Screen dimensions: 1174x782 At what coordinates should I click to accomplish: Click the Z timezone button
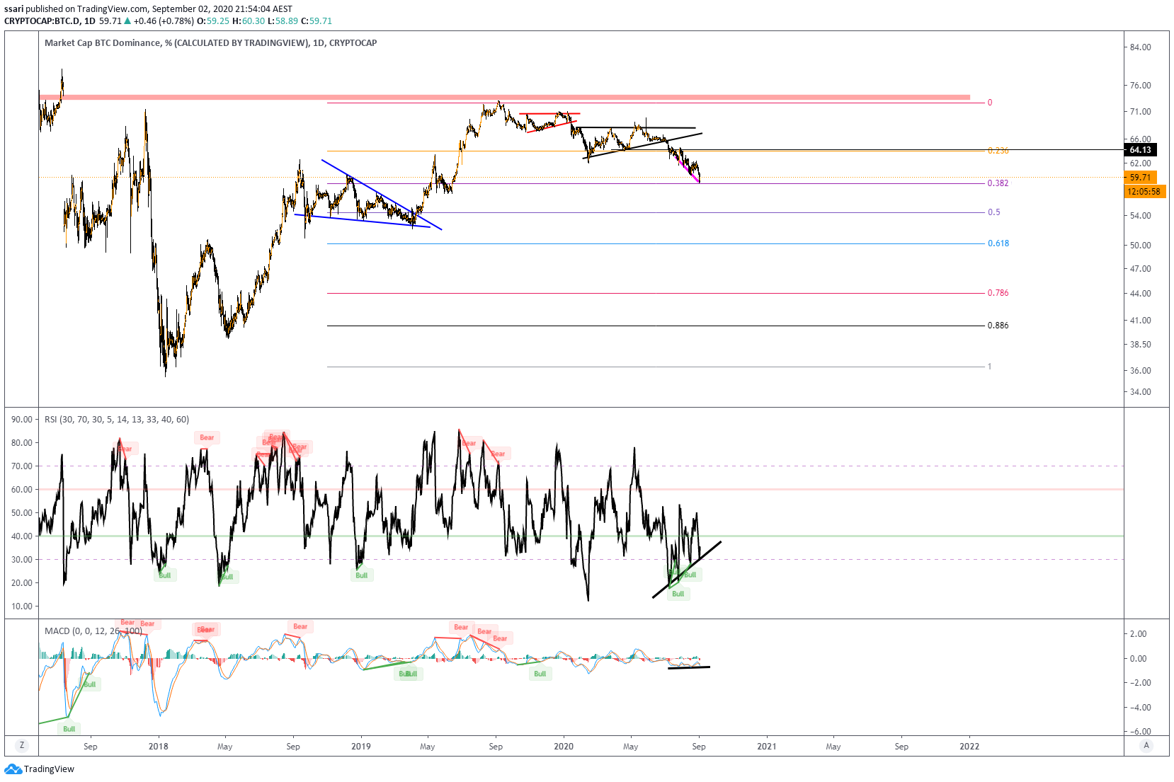click(x=22, y=745)
